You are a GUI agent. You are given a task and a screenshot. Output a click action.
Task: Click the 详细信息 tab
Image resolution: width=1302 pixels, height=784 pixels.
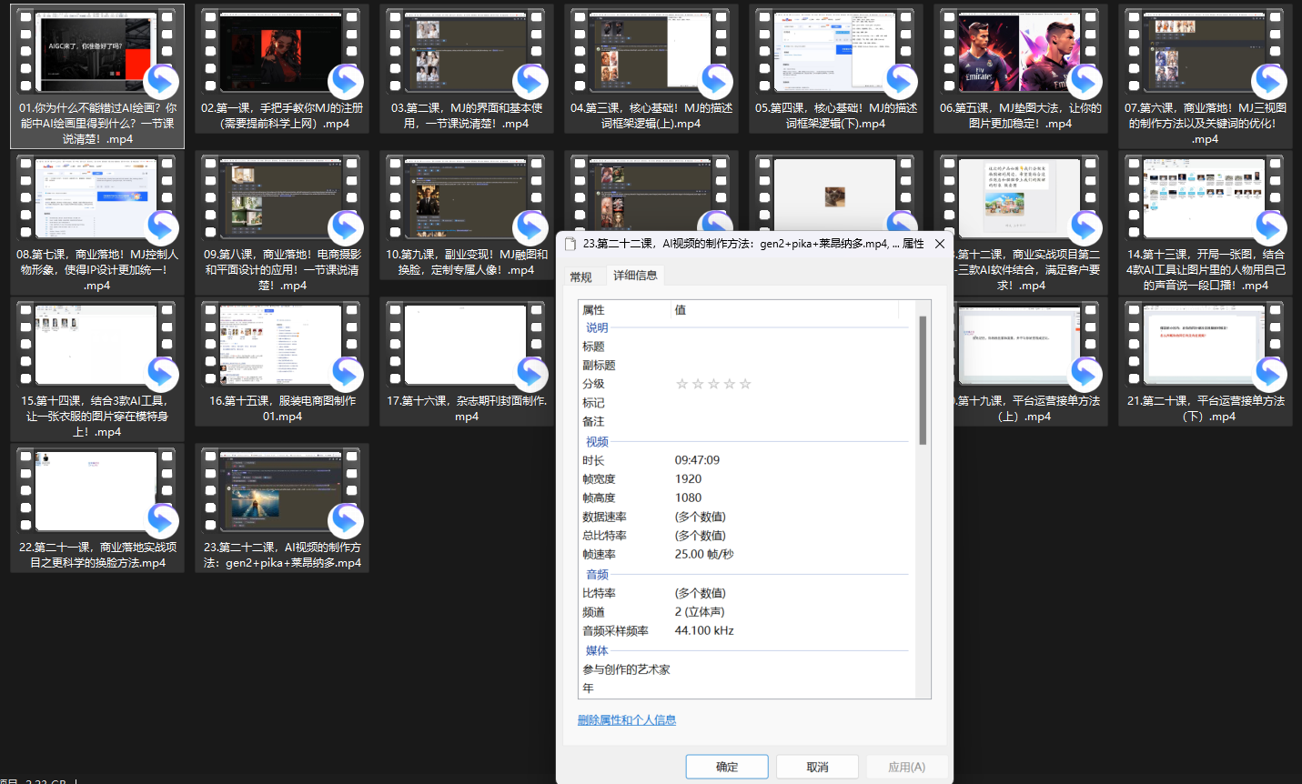click(635, 276)
